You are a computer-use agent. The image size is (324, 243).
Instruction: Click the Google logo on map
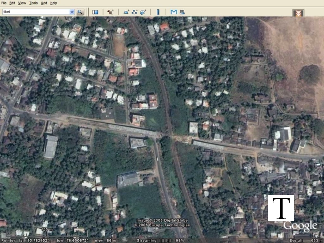[300, 226]
